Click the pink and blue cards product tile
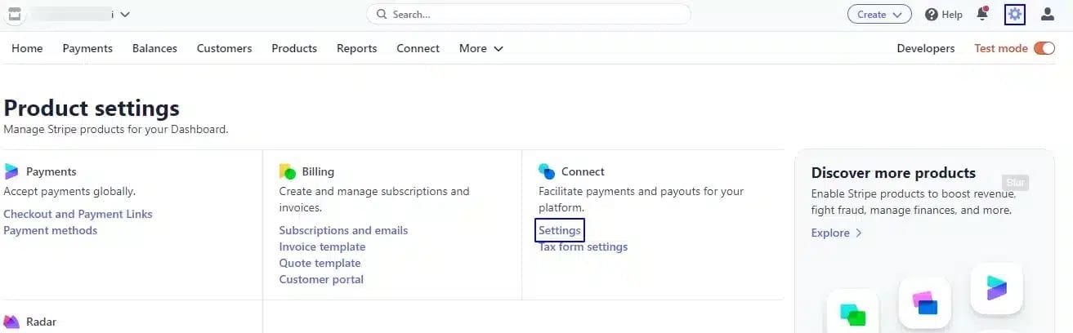Image resolution: width=1073 pixels, height=333 pixels. tap(924, 303)
